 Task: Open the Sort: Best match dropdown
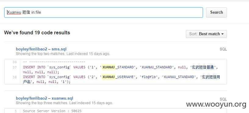206,34
